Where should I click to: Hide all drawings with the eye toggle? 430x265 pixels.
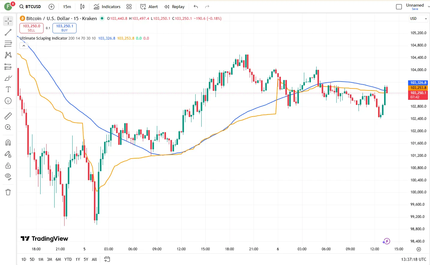[x=8, y=177]
